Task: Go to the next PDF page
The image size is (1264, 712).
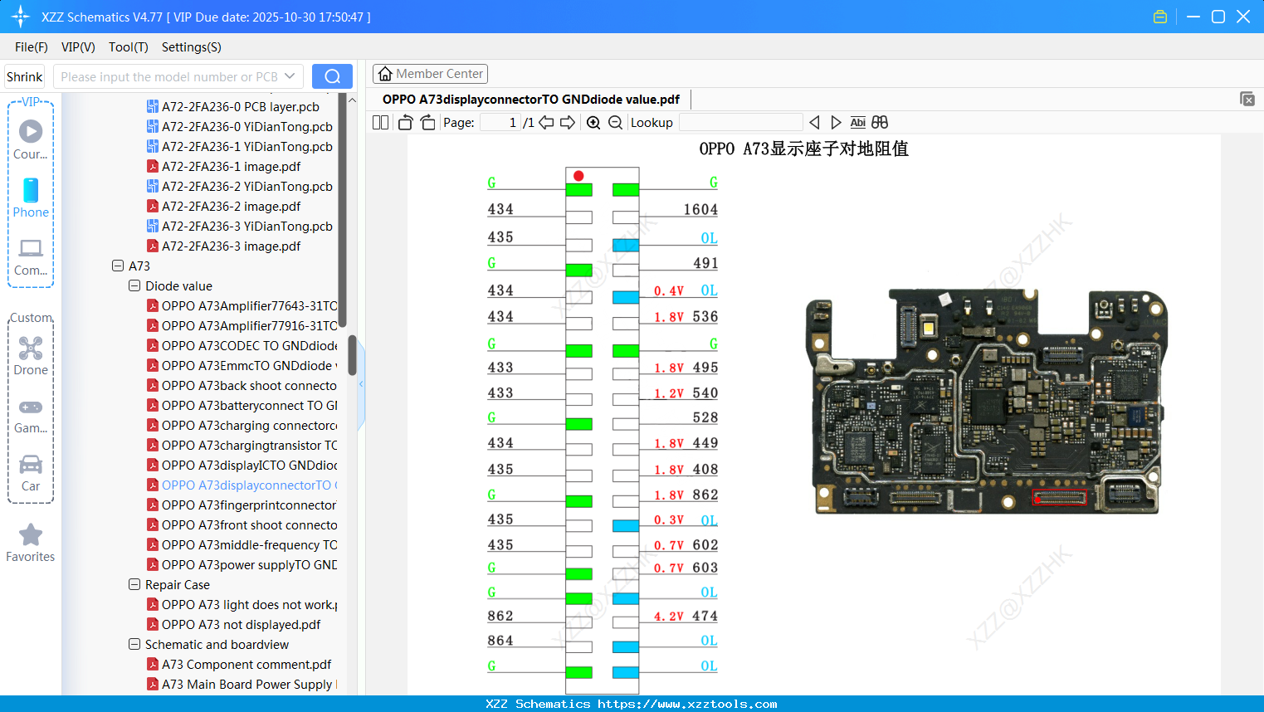Action: [568, 123]
